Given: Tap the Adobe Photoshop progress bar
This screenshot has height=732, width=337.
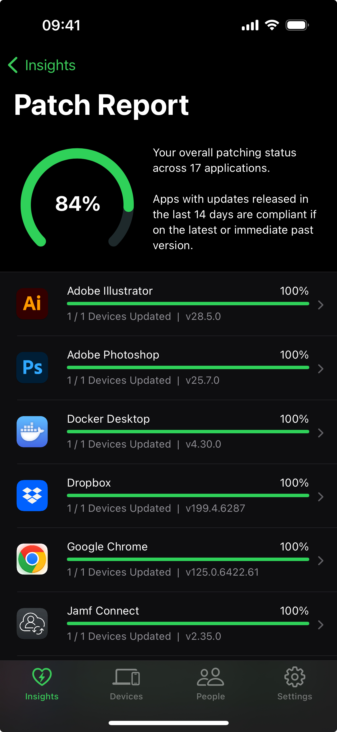Looking at the screenshot, I should [x=188, y=367].
